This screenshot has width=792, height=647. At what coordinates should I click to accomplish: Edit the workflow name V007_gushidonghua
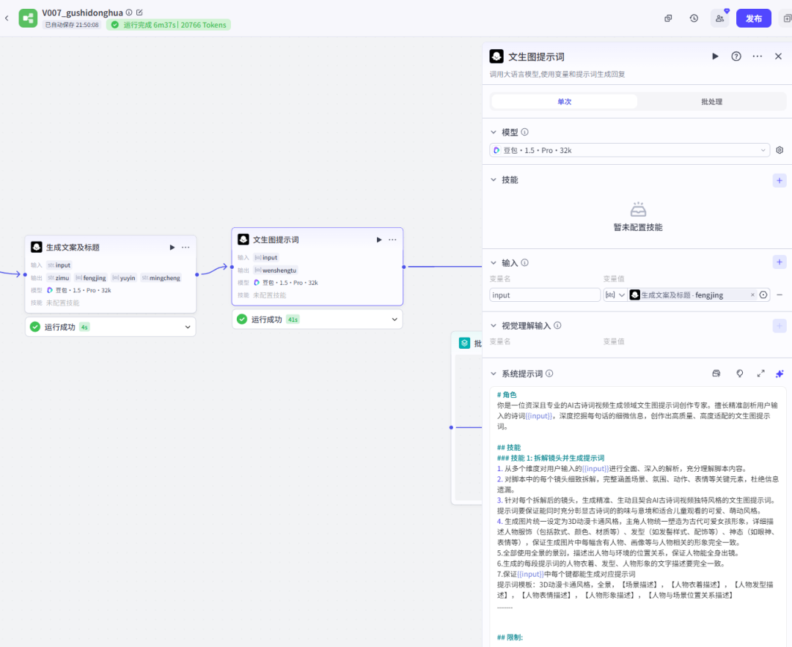(x=140, y=12)
